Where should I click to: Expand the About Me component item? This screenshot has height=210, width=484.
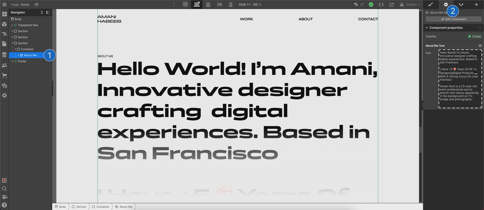click(x=18, y=55)
